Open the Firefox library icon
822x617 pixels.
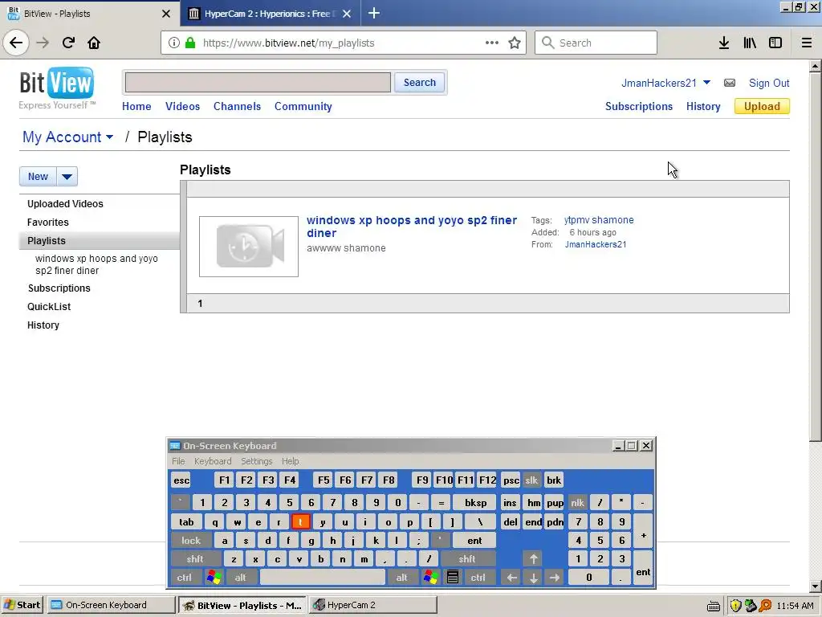tap(750, 43)
